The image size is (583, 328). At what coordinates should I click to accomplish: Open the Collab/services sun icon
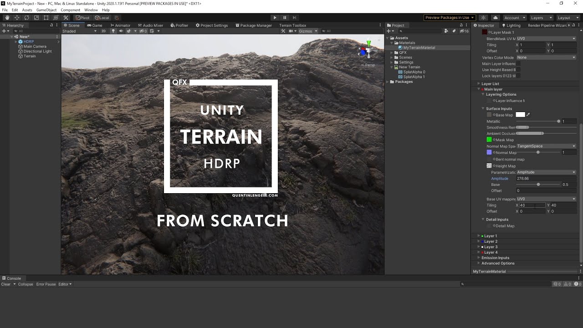[x=484, y=18]
